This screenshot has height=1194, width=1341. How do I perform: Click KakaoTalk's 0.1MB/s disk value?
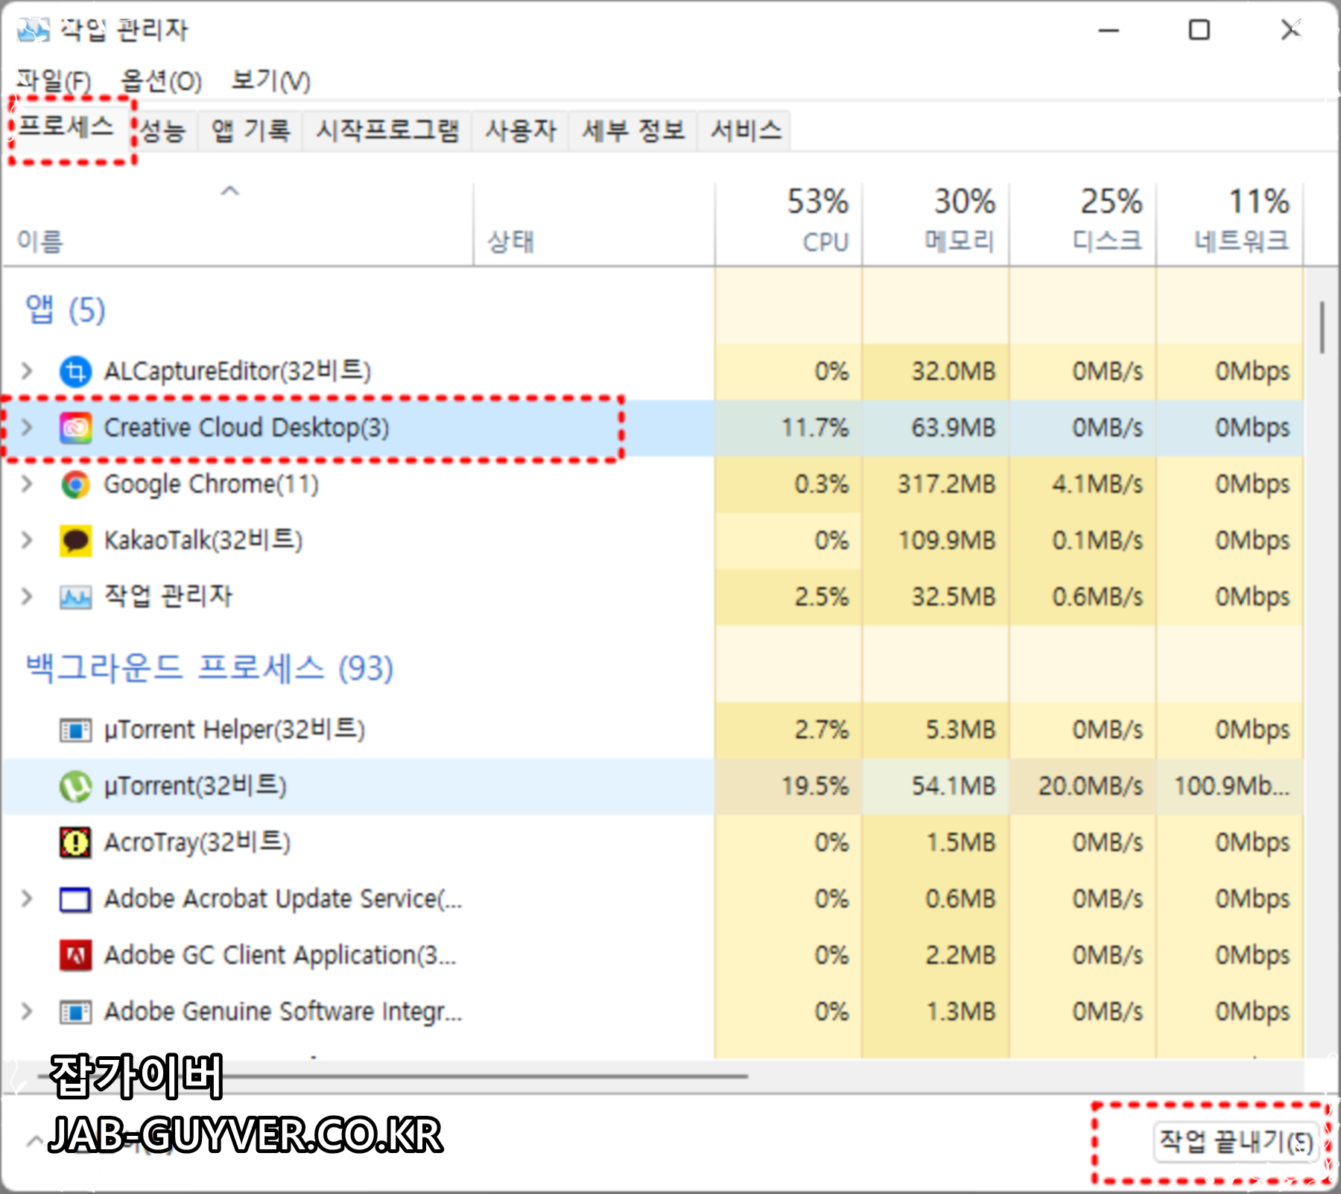pos(1097,540)
